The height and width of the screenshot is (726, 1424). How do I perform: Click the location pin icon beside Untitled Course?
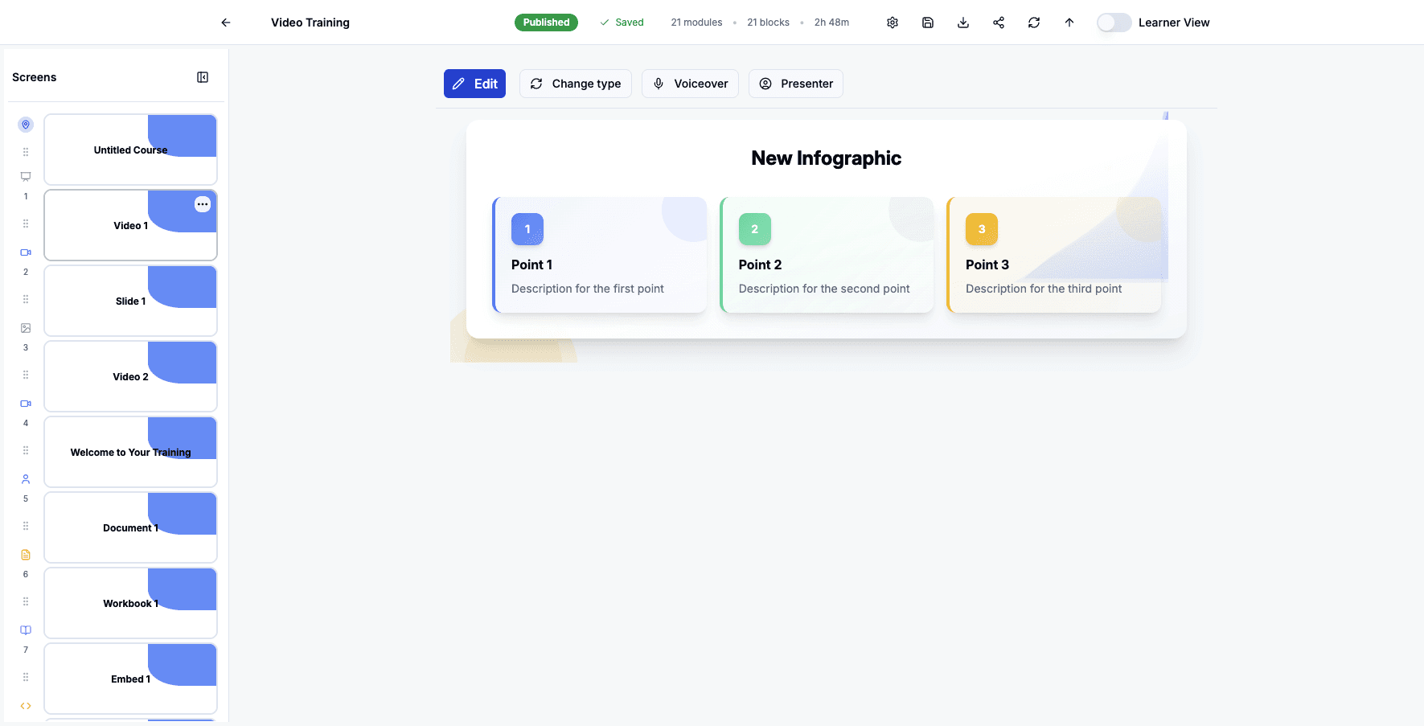point(26,125)
